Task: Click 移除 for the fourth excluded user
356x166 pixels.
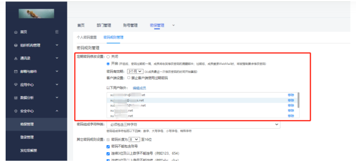Action: tap(291, 111)
